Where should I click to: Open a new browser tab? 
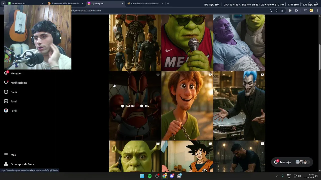pyautogui.click(x=168, y=3)
